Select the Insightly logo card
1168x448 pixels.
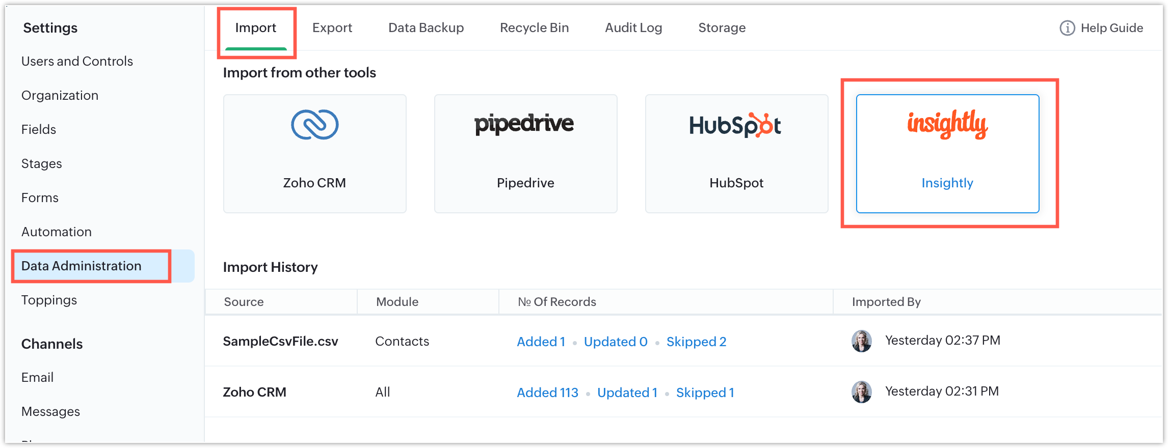tap(947, 153)
